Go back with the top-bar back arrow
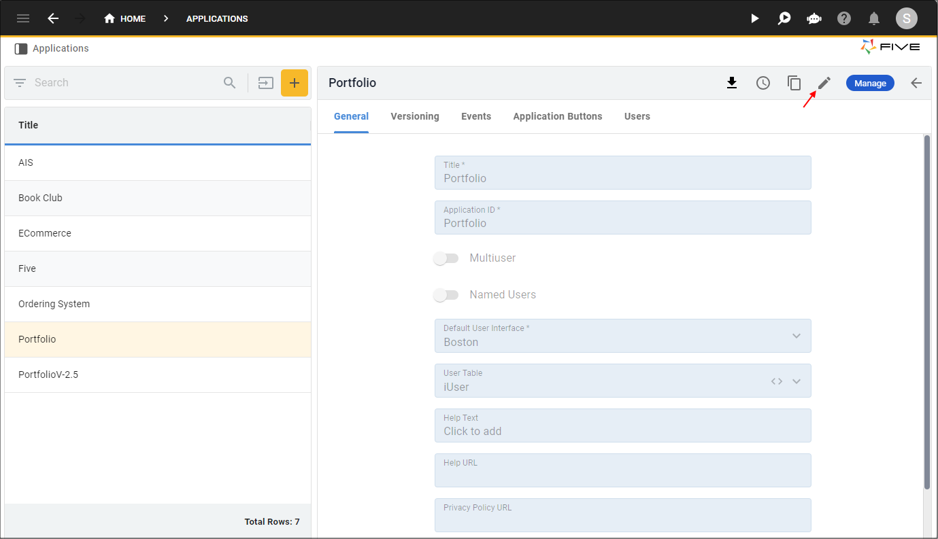This screenshot has width=938, height=539. (53, 18)
